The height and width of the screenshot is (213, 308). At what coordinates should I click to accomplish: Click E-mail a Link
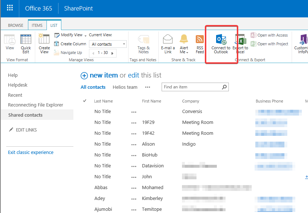[168, 44]
